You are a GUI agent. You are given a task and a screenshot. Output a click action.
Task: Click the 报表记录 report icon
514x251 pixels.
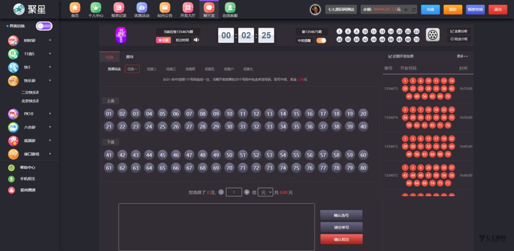tap(118, 8)
